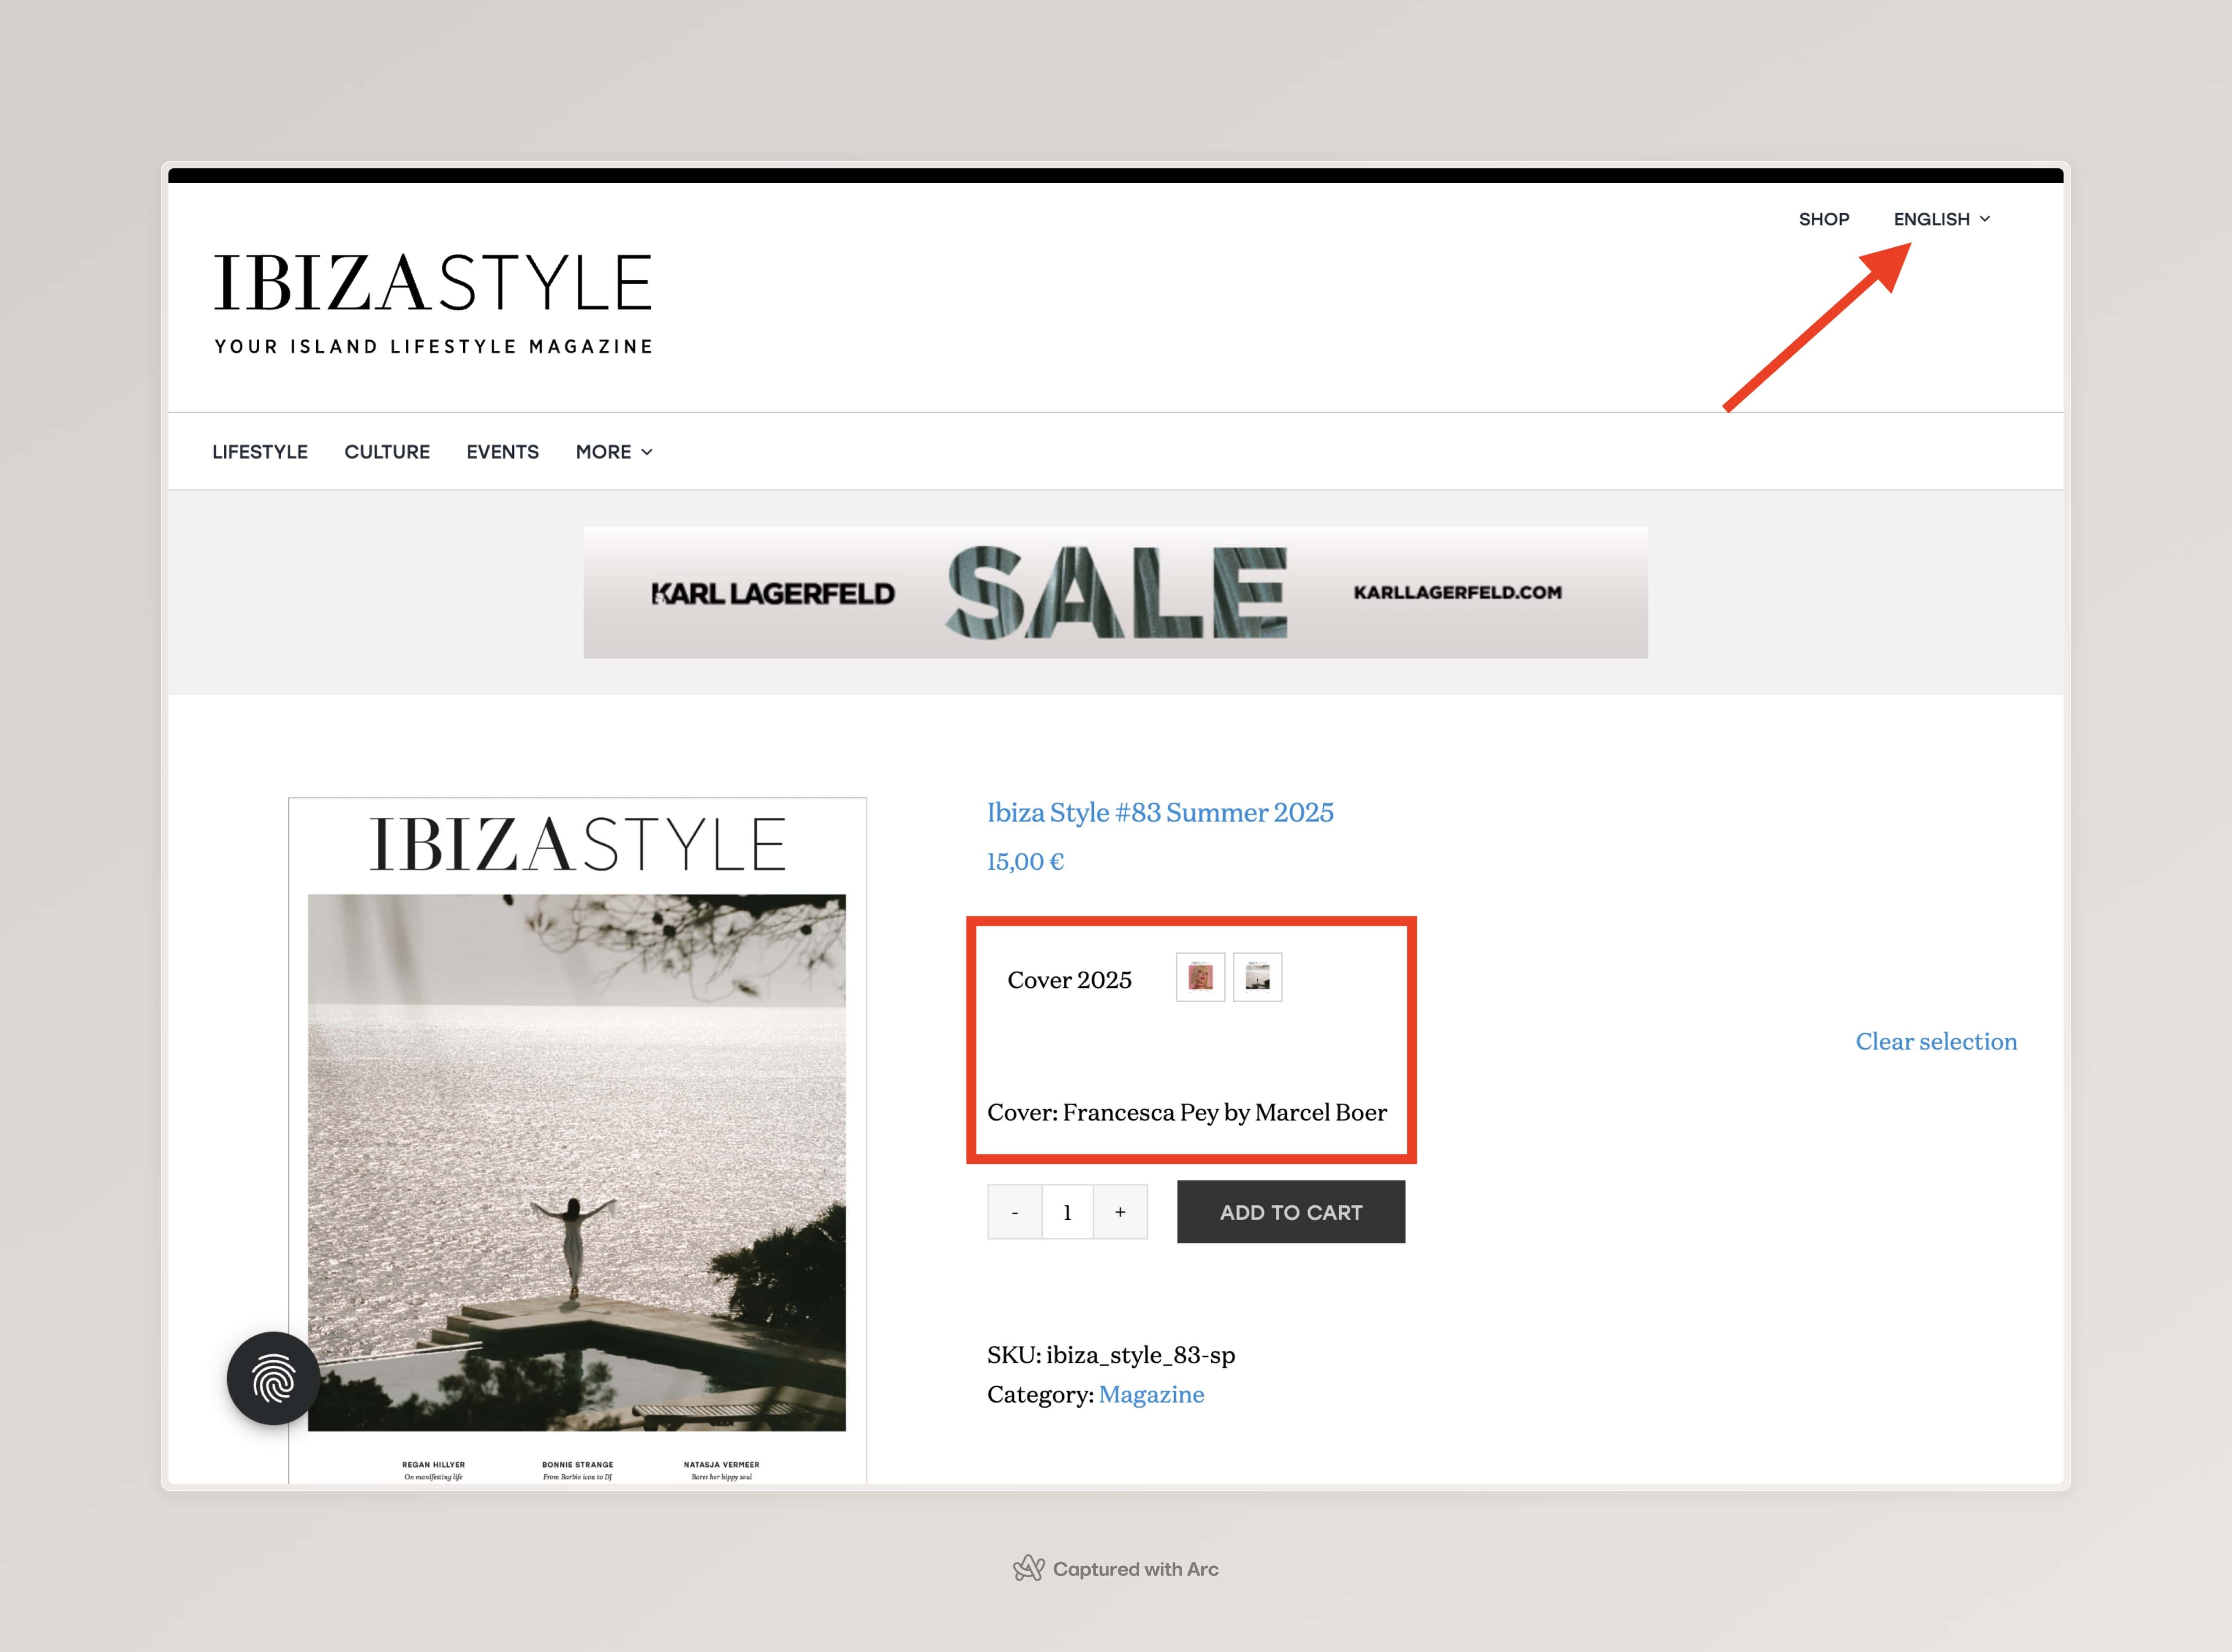Open the fingerprint cookie settings icon
This screenshot has width=2232, height=1652.
coord(273,1378)
